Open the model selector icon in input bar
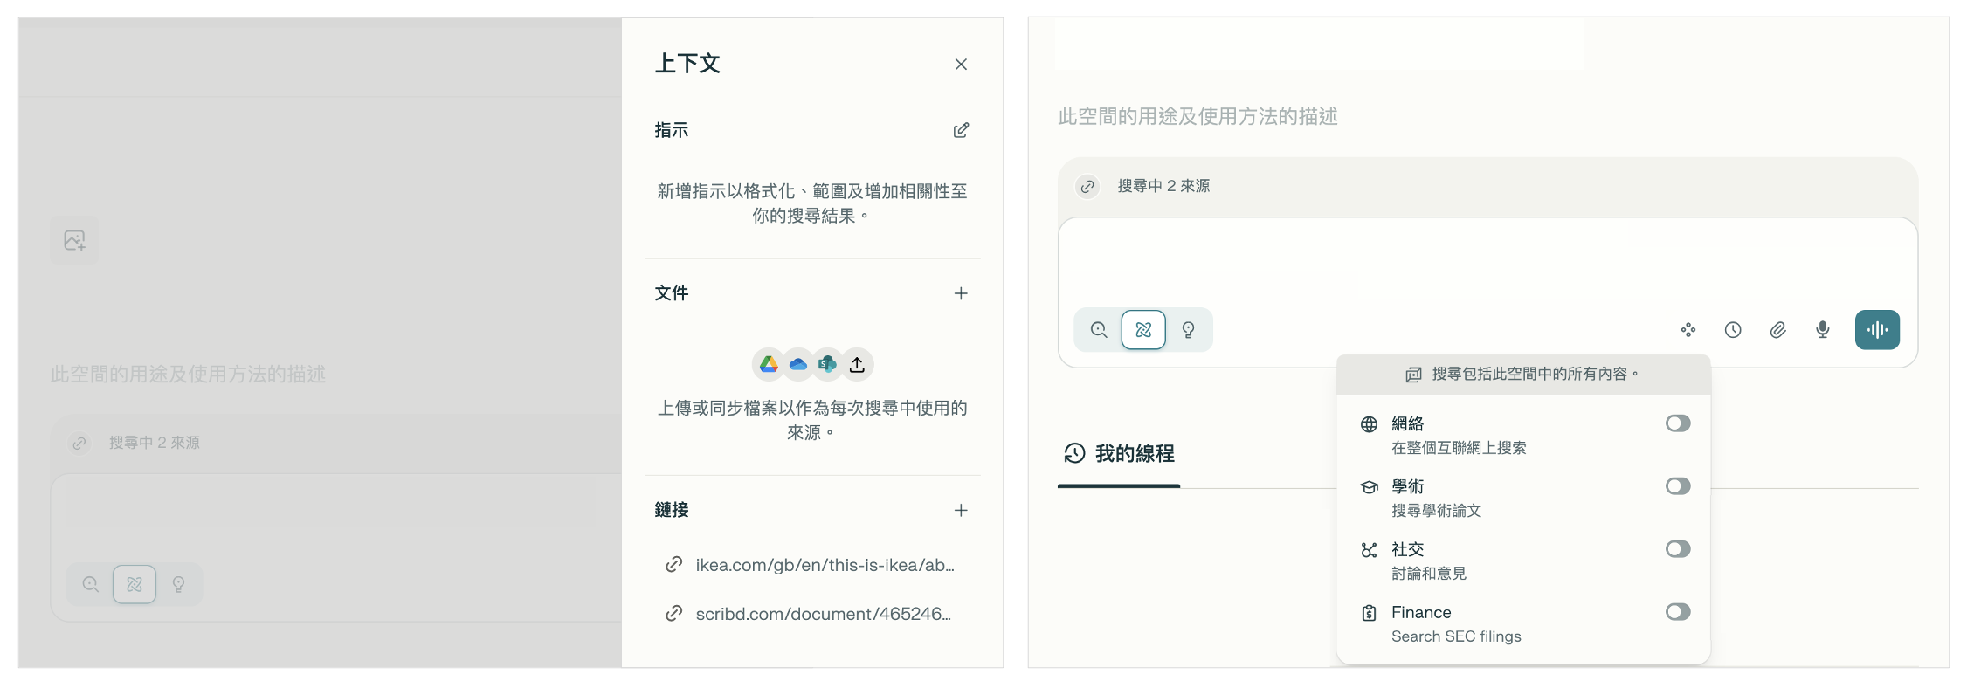This screenshot has height=688, width=1974. tap(1688, 330)
